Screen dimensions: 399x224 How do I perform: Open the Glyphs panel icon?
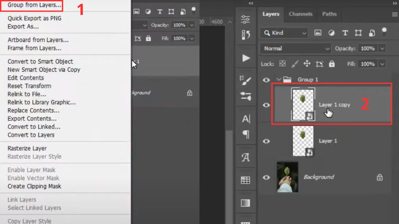click(246, 157)
